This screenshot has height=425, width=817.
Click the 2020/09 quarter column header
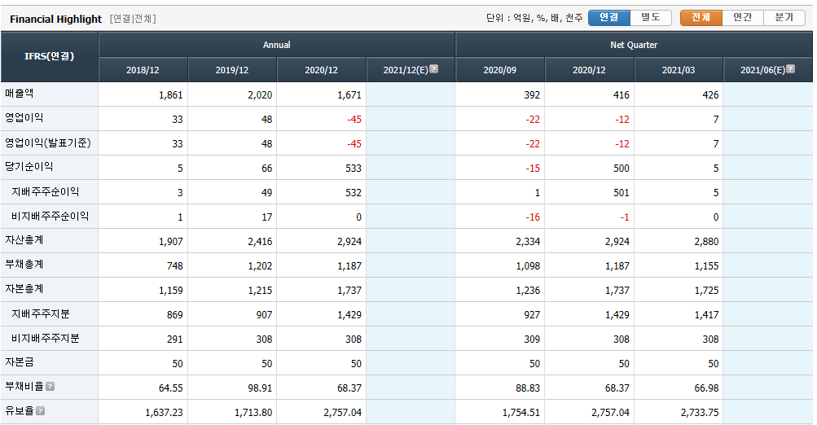499,70
